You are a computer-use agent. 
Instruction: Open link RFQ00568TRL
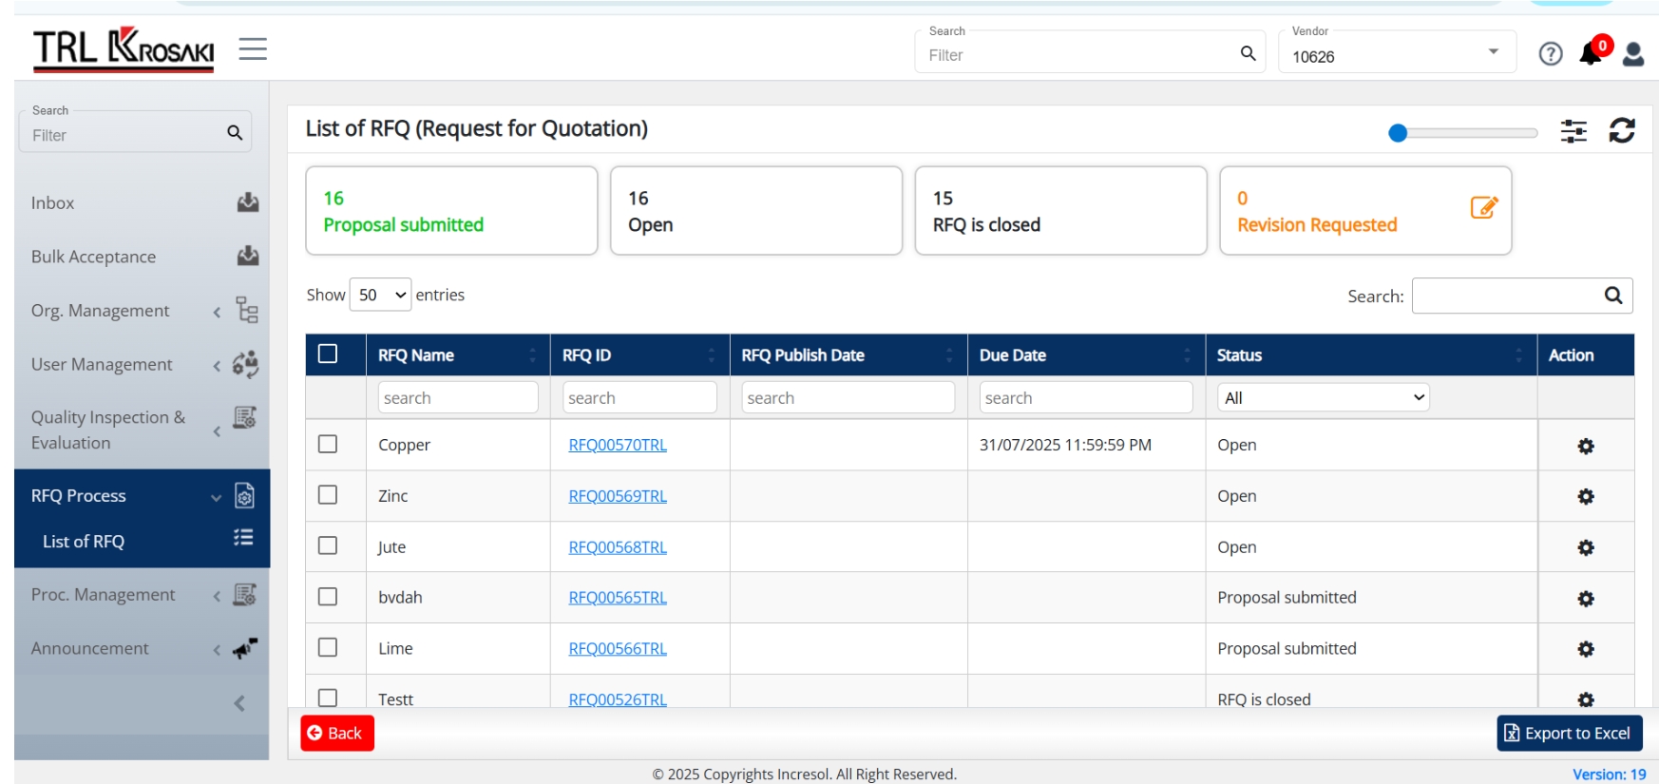[618, 547]
